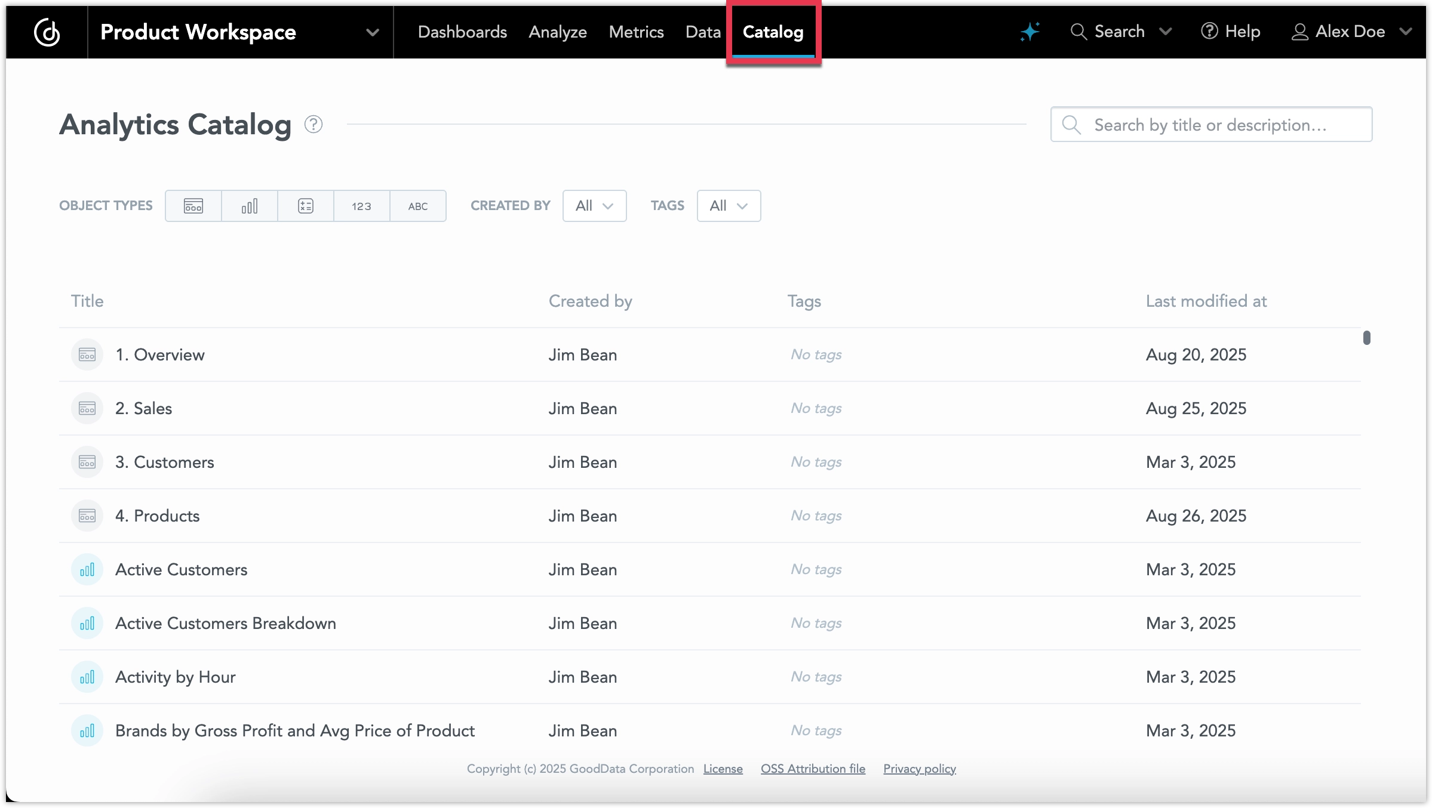
Task: Switch to the Dashboards tab
Action: click(x=462, y=32)
